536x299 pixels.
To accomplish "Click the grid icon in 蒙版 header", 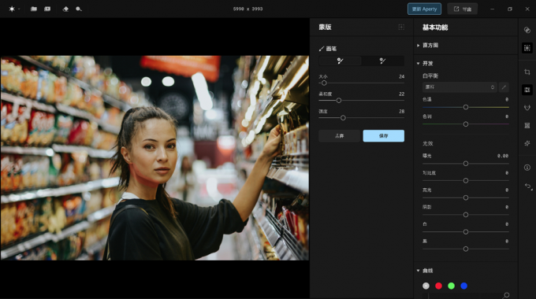I will [x=401, y=27].
